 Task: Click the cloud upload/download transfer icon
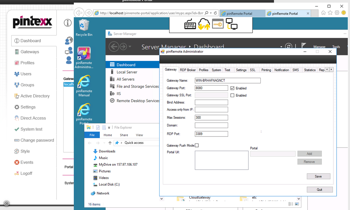pos(204,24)
